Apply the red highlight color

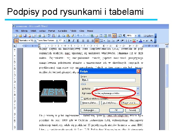(134, 41)
